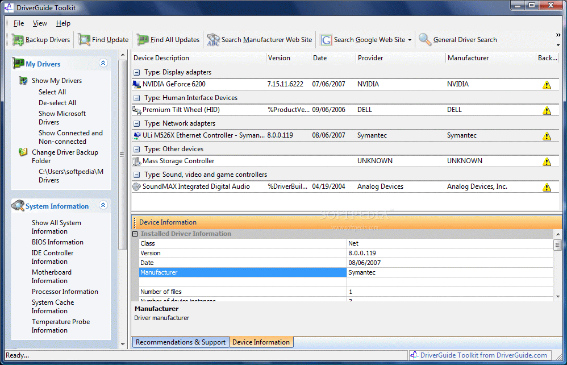Image resolution: width=567 pixels, height=365 pixels.
Task: Click the Select All link
Action: pos(52,92)
